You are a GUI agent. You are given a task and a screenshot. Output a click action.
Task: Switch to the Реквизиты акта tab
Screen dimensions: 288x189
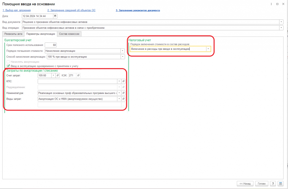coord(13,34)
